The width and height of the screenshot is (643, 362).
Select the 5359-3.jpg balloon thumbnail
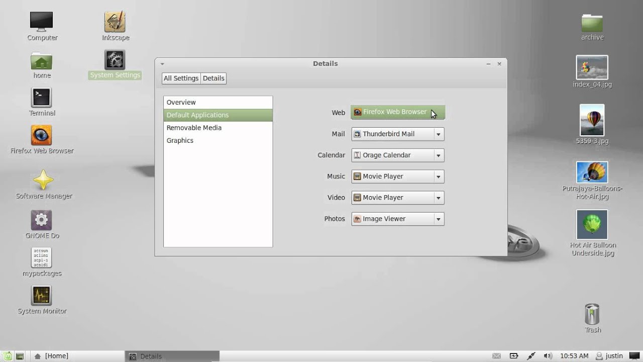pos(592,120)
